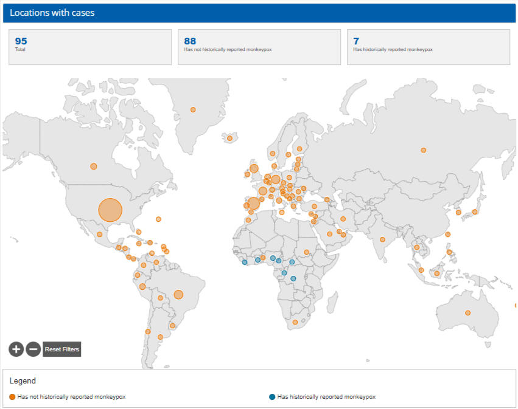The width and height of the screenshot is (518, 409).
Task: Click the India case marker
Action: (x=382, y=239)
